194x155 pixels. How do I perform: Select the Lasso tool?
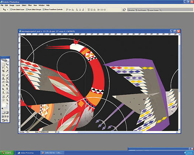tap(3, 68)
